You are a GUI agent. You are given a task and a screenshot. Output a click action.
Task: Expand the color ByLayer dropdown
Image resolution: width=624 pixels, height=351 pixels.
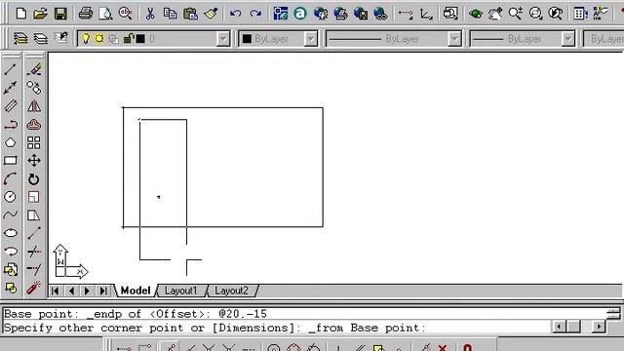click(310, 39)
